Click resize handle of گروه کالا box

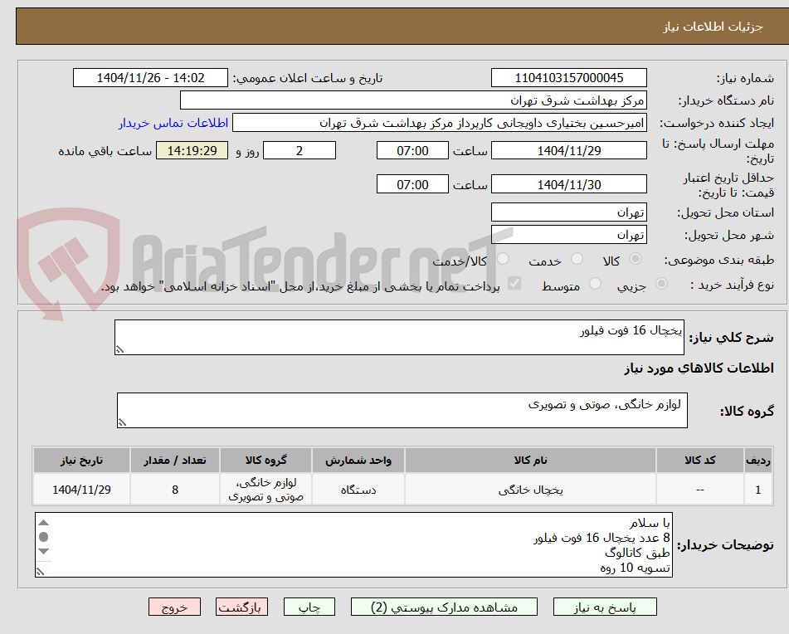pos(122,422)
